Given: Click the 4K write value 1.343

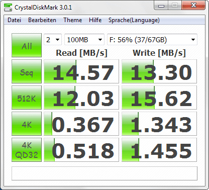Looking at the screenshot, I should (159, 124).
